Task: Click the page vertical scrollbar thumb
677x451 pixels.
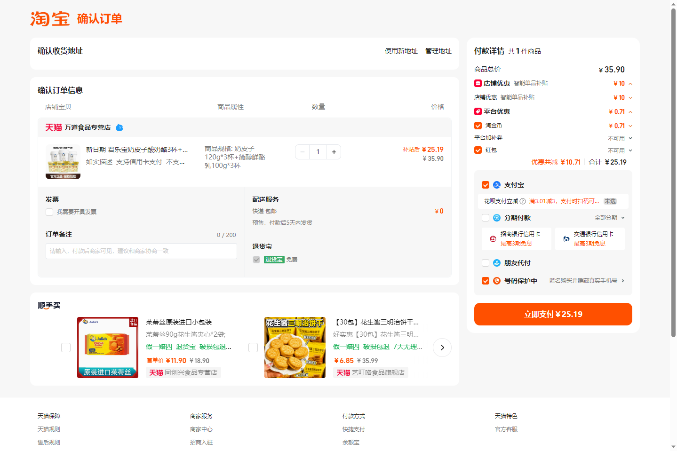Action: pos(673,173)
